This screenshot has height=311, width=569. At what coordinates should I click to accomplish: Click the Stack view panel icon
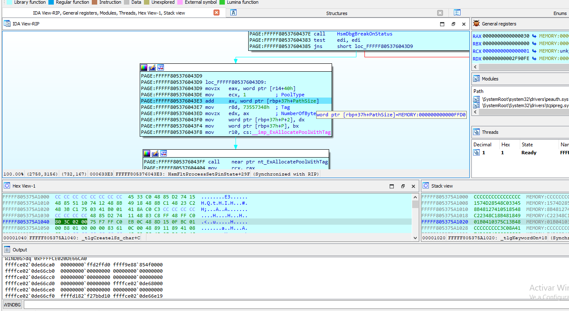pos(426,186)
